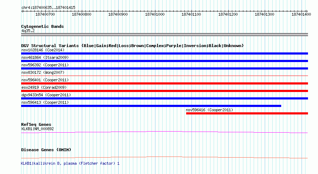The height and width of the screenshot is (174, 318).
Task: Click the nsv830172 (Wong2007) label
Action: tap(43, 72)
